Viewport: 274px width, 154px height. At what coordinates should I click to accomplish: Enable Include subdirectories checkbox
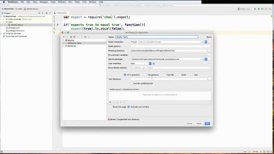[131, 83]
